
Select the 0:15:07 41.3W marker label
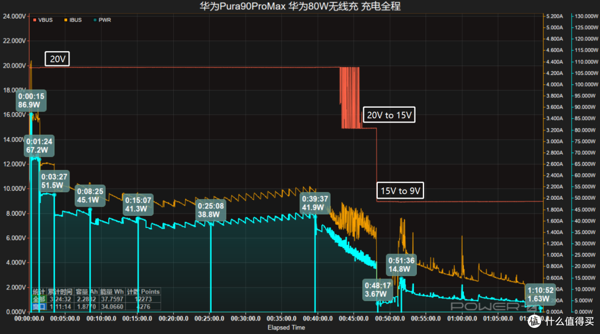[x=138, y=205]
